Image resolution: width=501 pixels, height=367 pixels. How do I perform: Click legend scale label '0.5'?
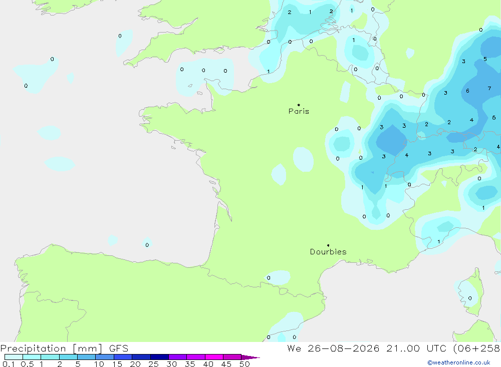click(x=27, y=364)
